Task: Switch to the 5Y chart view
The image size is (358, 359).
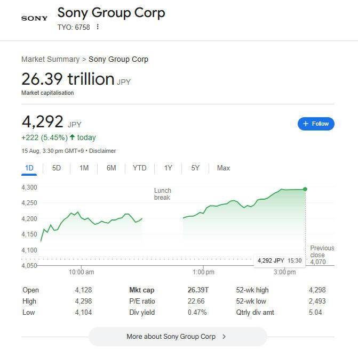Action: (195, 168)
